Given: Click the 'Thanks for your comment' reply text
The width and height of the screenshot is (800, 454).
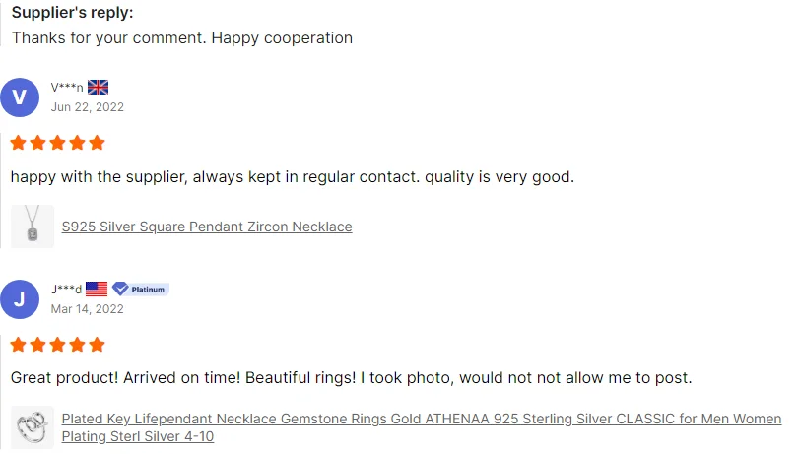Looking at the screenshot, I should click(181, 38).
